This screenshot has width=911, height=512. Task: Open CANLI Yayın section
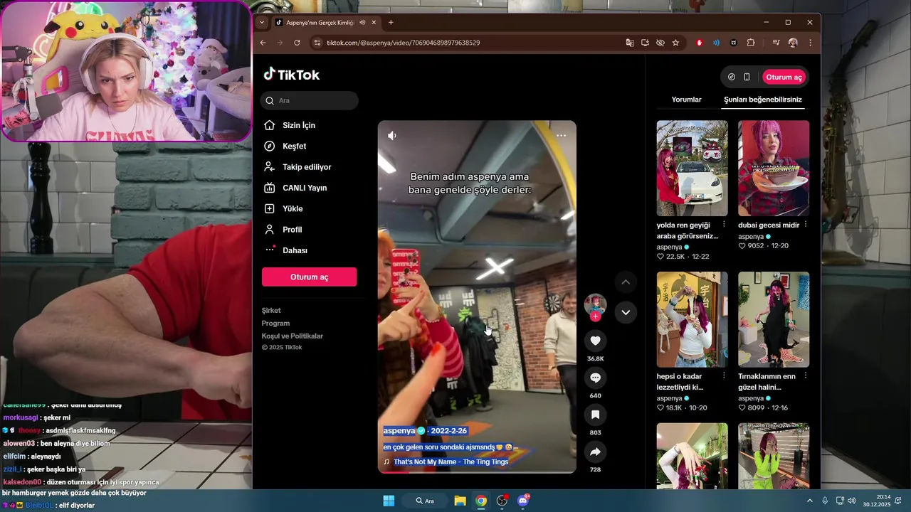295,188
